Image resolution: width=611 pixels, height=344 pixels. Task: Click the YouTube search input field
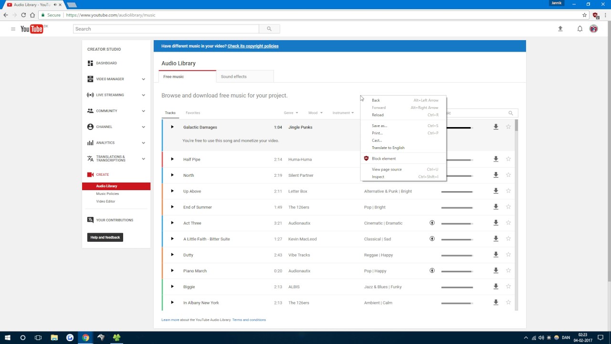(166, 29)
